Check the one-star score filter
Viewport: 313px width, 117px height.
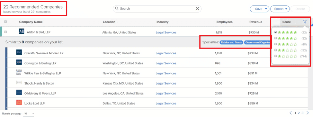tap(275, 56)
